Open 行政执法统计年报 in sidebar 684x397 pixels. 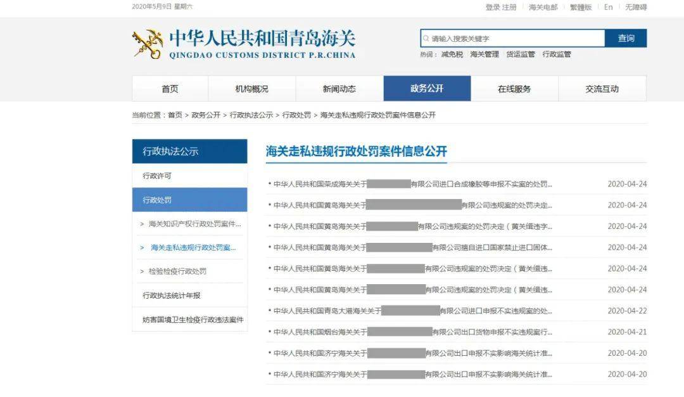tap(172, 296)
